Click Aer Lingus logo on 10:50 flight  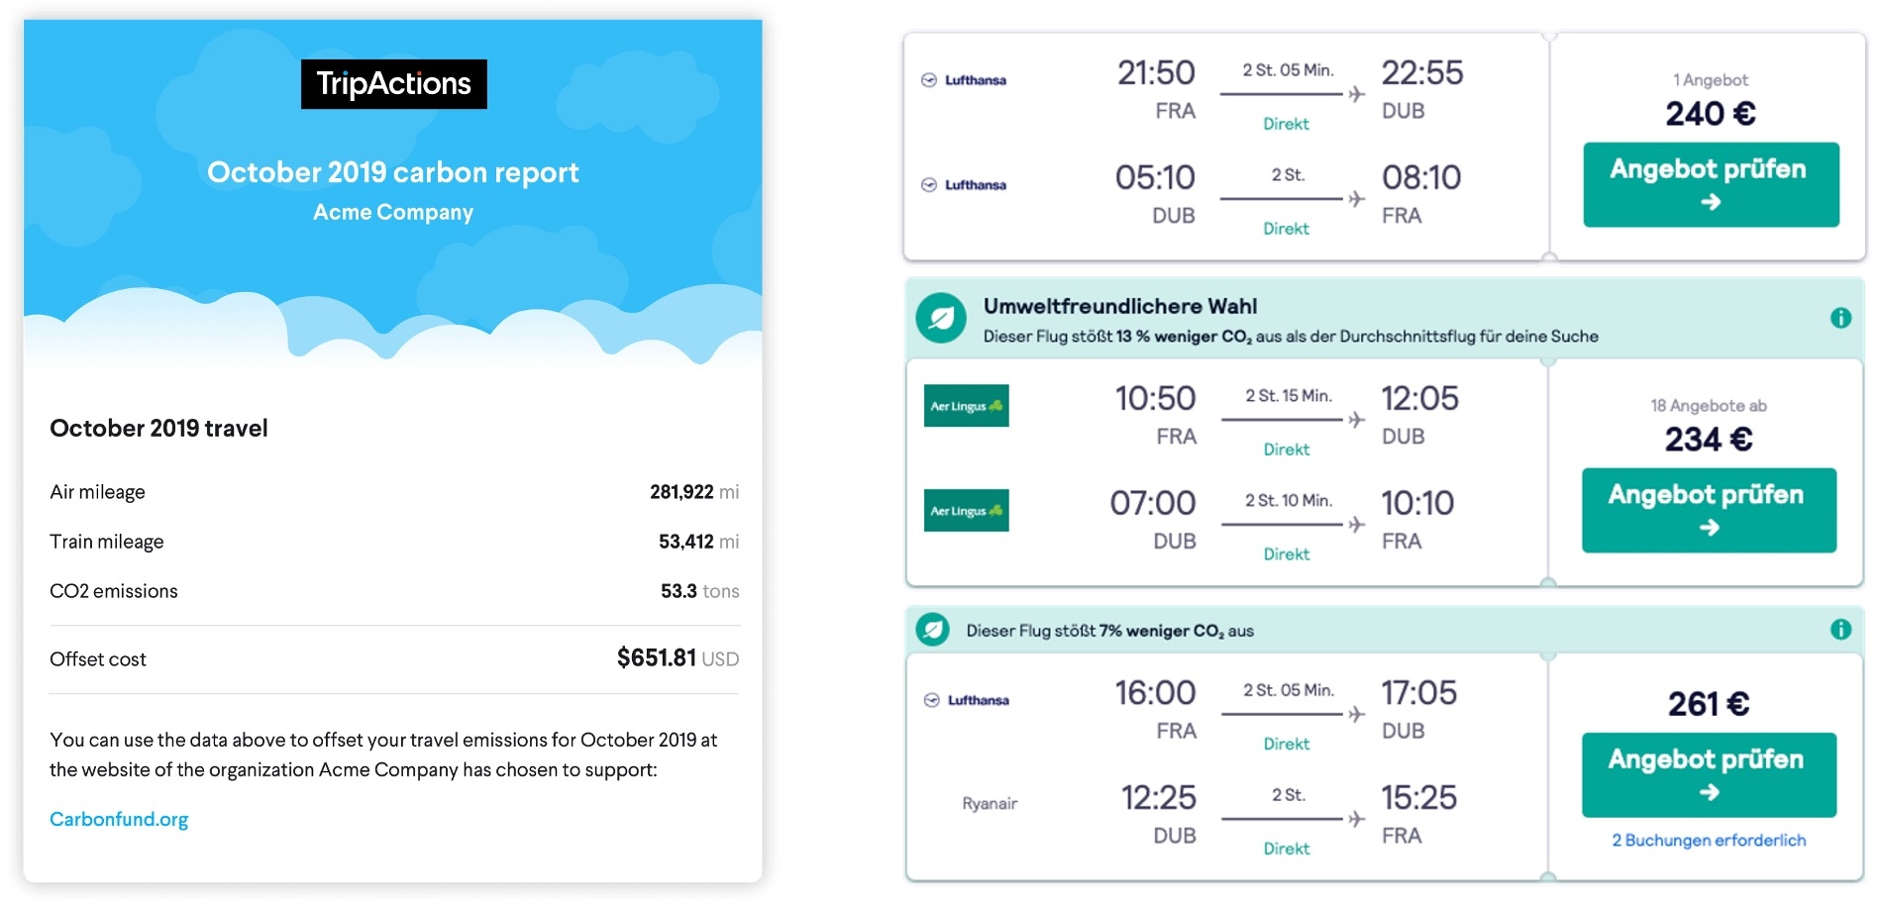click(x=966, y=406)
